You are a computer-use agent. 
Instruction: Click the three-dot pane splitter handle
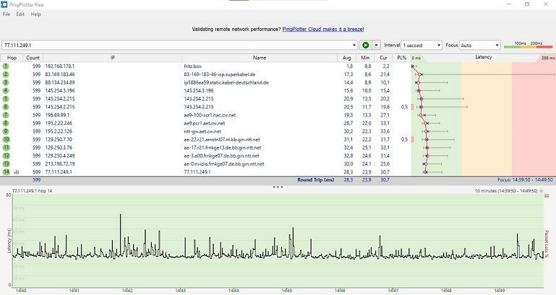278,187
